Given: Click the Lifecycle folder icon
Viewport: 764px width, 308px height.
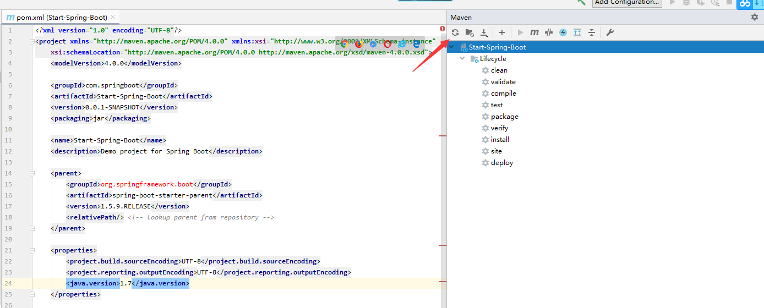Looking at the screenshot, I should click(474, 59).
